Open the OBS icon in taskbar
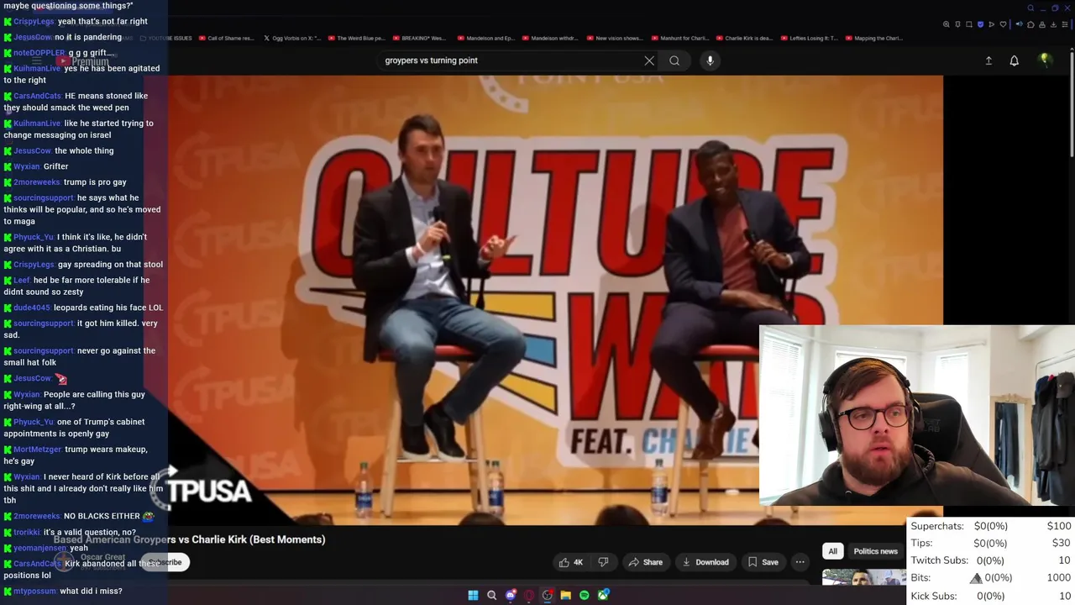 pos(548,595)
